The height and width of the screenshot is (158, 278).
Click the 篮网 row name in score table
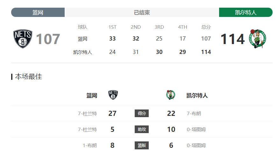[x=82, y=39]
